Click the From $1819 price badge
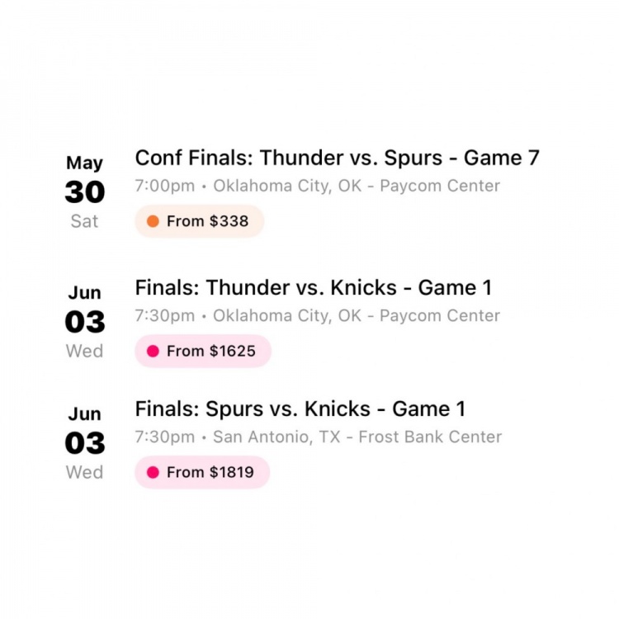The width and height of the screenshot is (619, 619). 202,472
